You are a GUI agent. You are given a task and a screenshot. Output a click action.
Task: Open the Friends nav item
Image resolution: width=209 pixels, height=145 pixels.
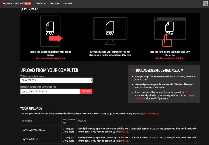(x=67, y=3)
